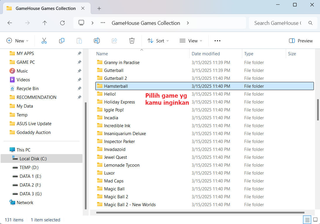Image resolution: width=320 pixels, height=224 pixels.
Task: Go up one folder level
Action: [45, 23]
